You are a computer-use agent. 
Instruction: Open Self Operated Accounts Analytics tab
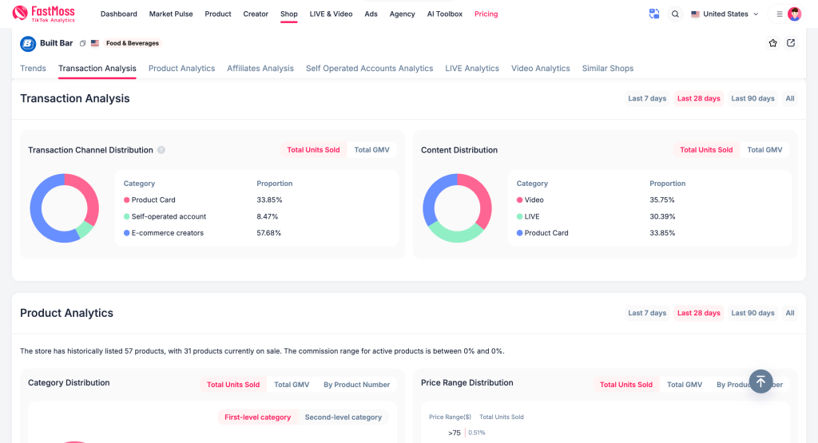pos(369,69)
